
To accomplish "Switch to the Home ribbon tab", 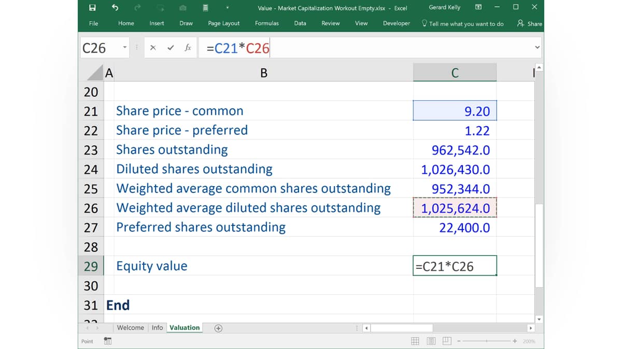I will [126, 23].
